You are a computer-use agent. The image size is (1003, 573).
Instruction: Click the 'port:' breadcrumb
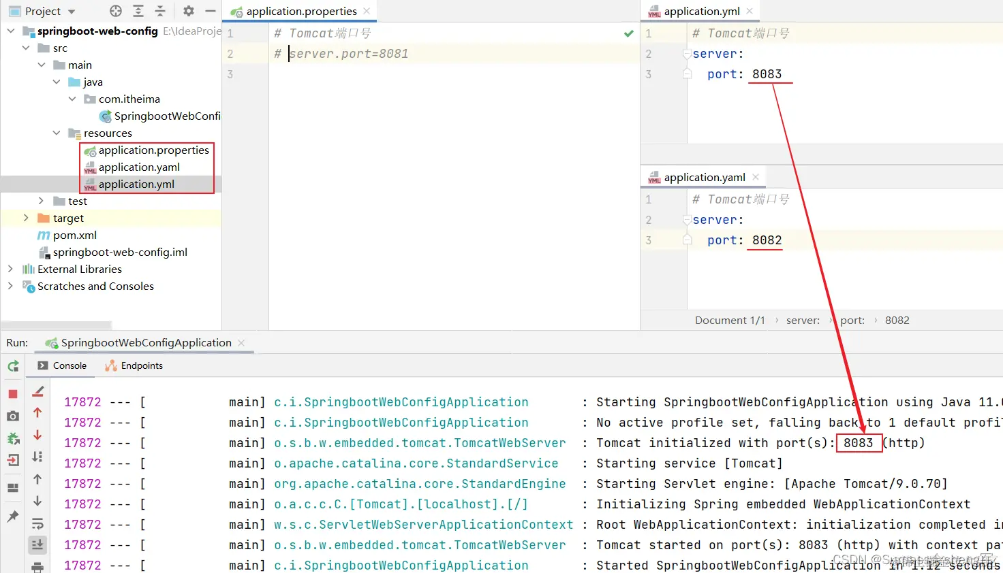(852, 320)
